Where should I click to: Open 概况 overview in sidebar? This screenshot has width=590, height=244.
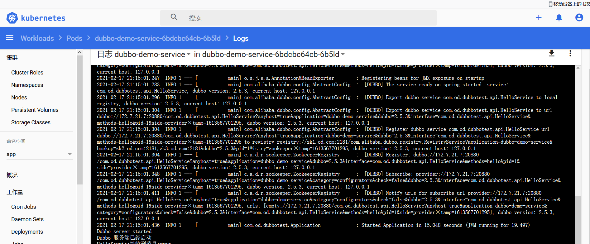click(12, 175)
